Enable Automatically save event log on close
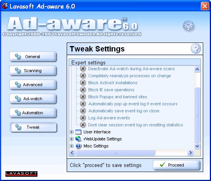 coord(83,111)
